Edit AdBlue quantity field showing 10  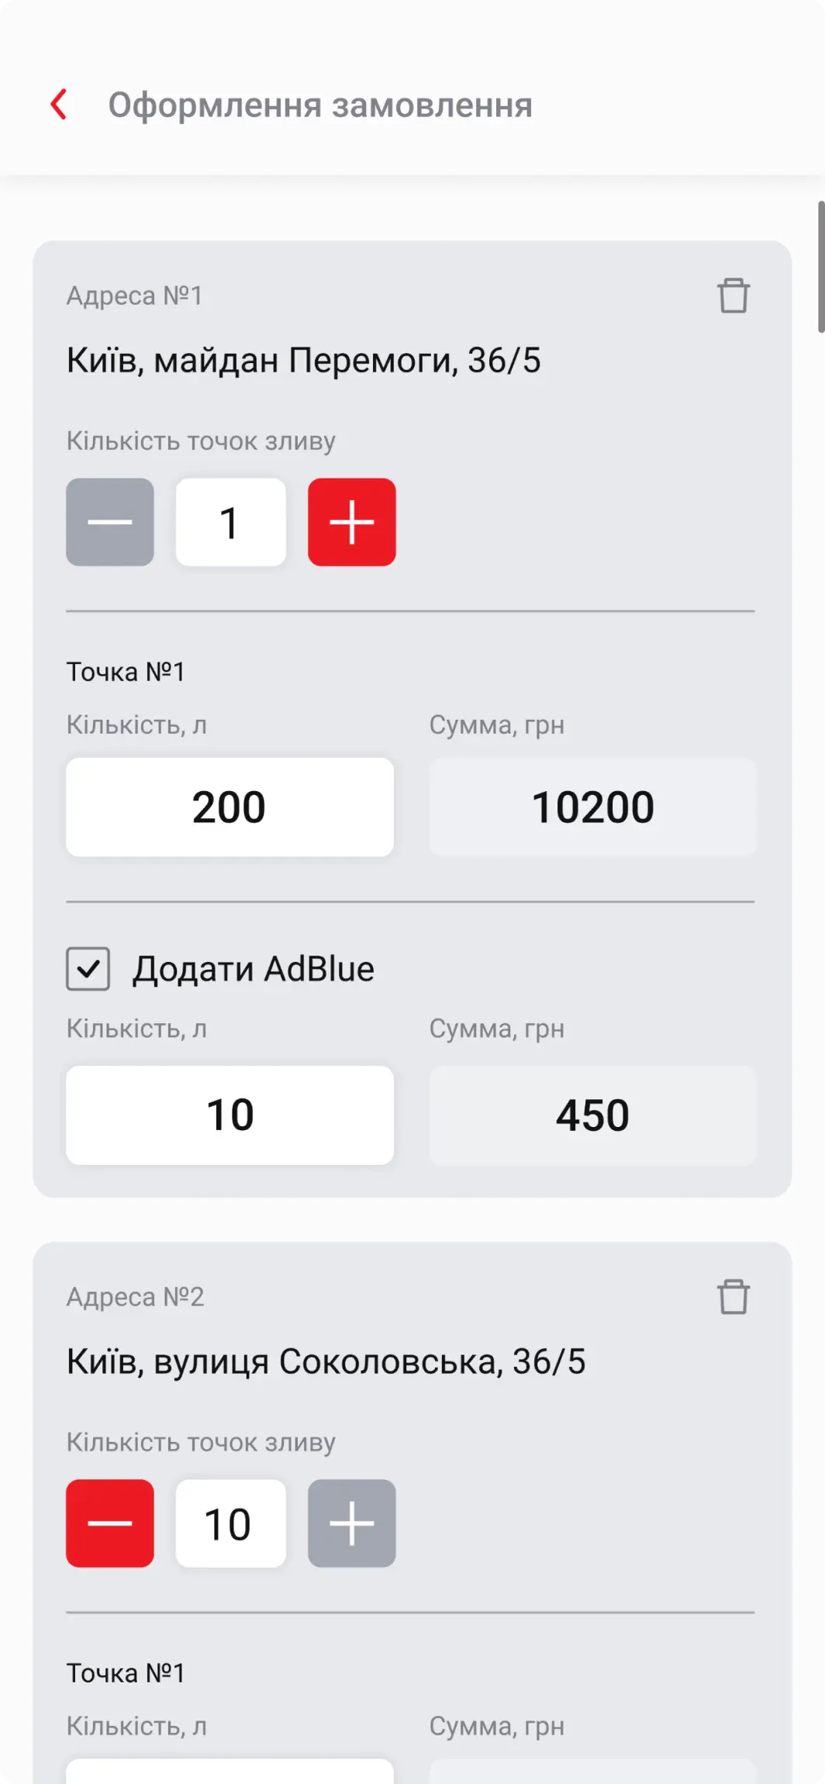pyautogui.click(x=230, y=1115)
